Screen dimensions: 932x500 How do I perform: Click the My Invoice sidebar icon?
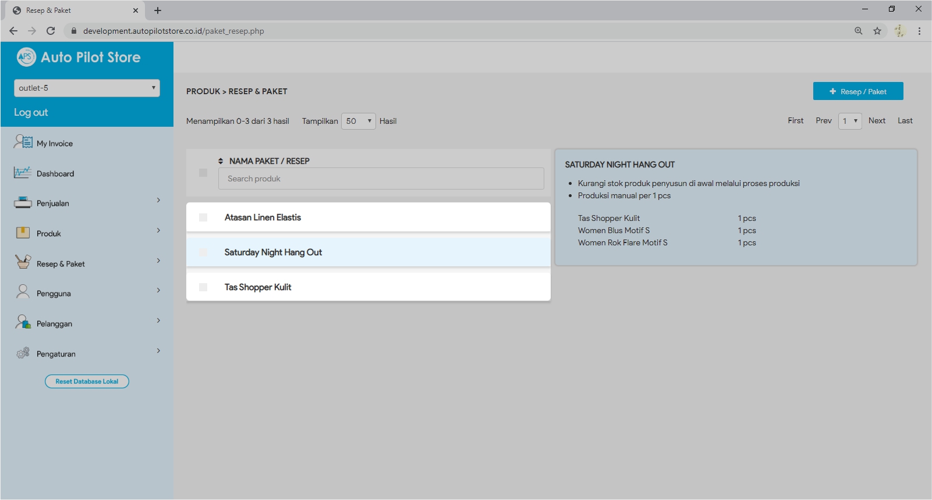point(23,142)
